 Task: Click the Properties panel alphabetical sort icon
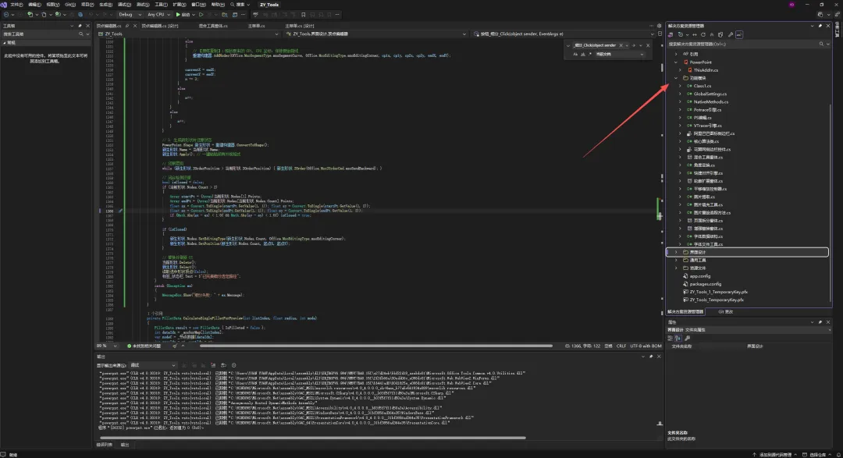coord(678,338)
